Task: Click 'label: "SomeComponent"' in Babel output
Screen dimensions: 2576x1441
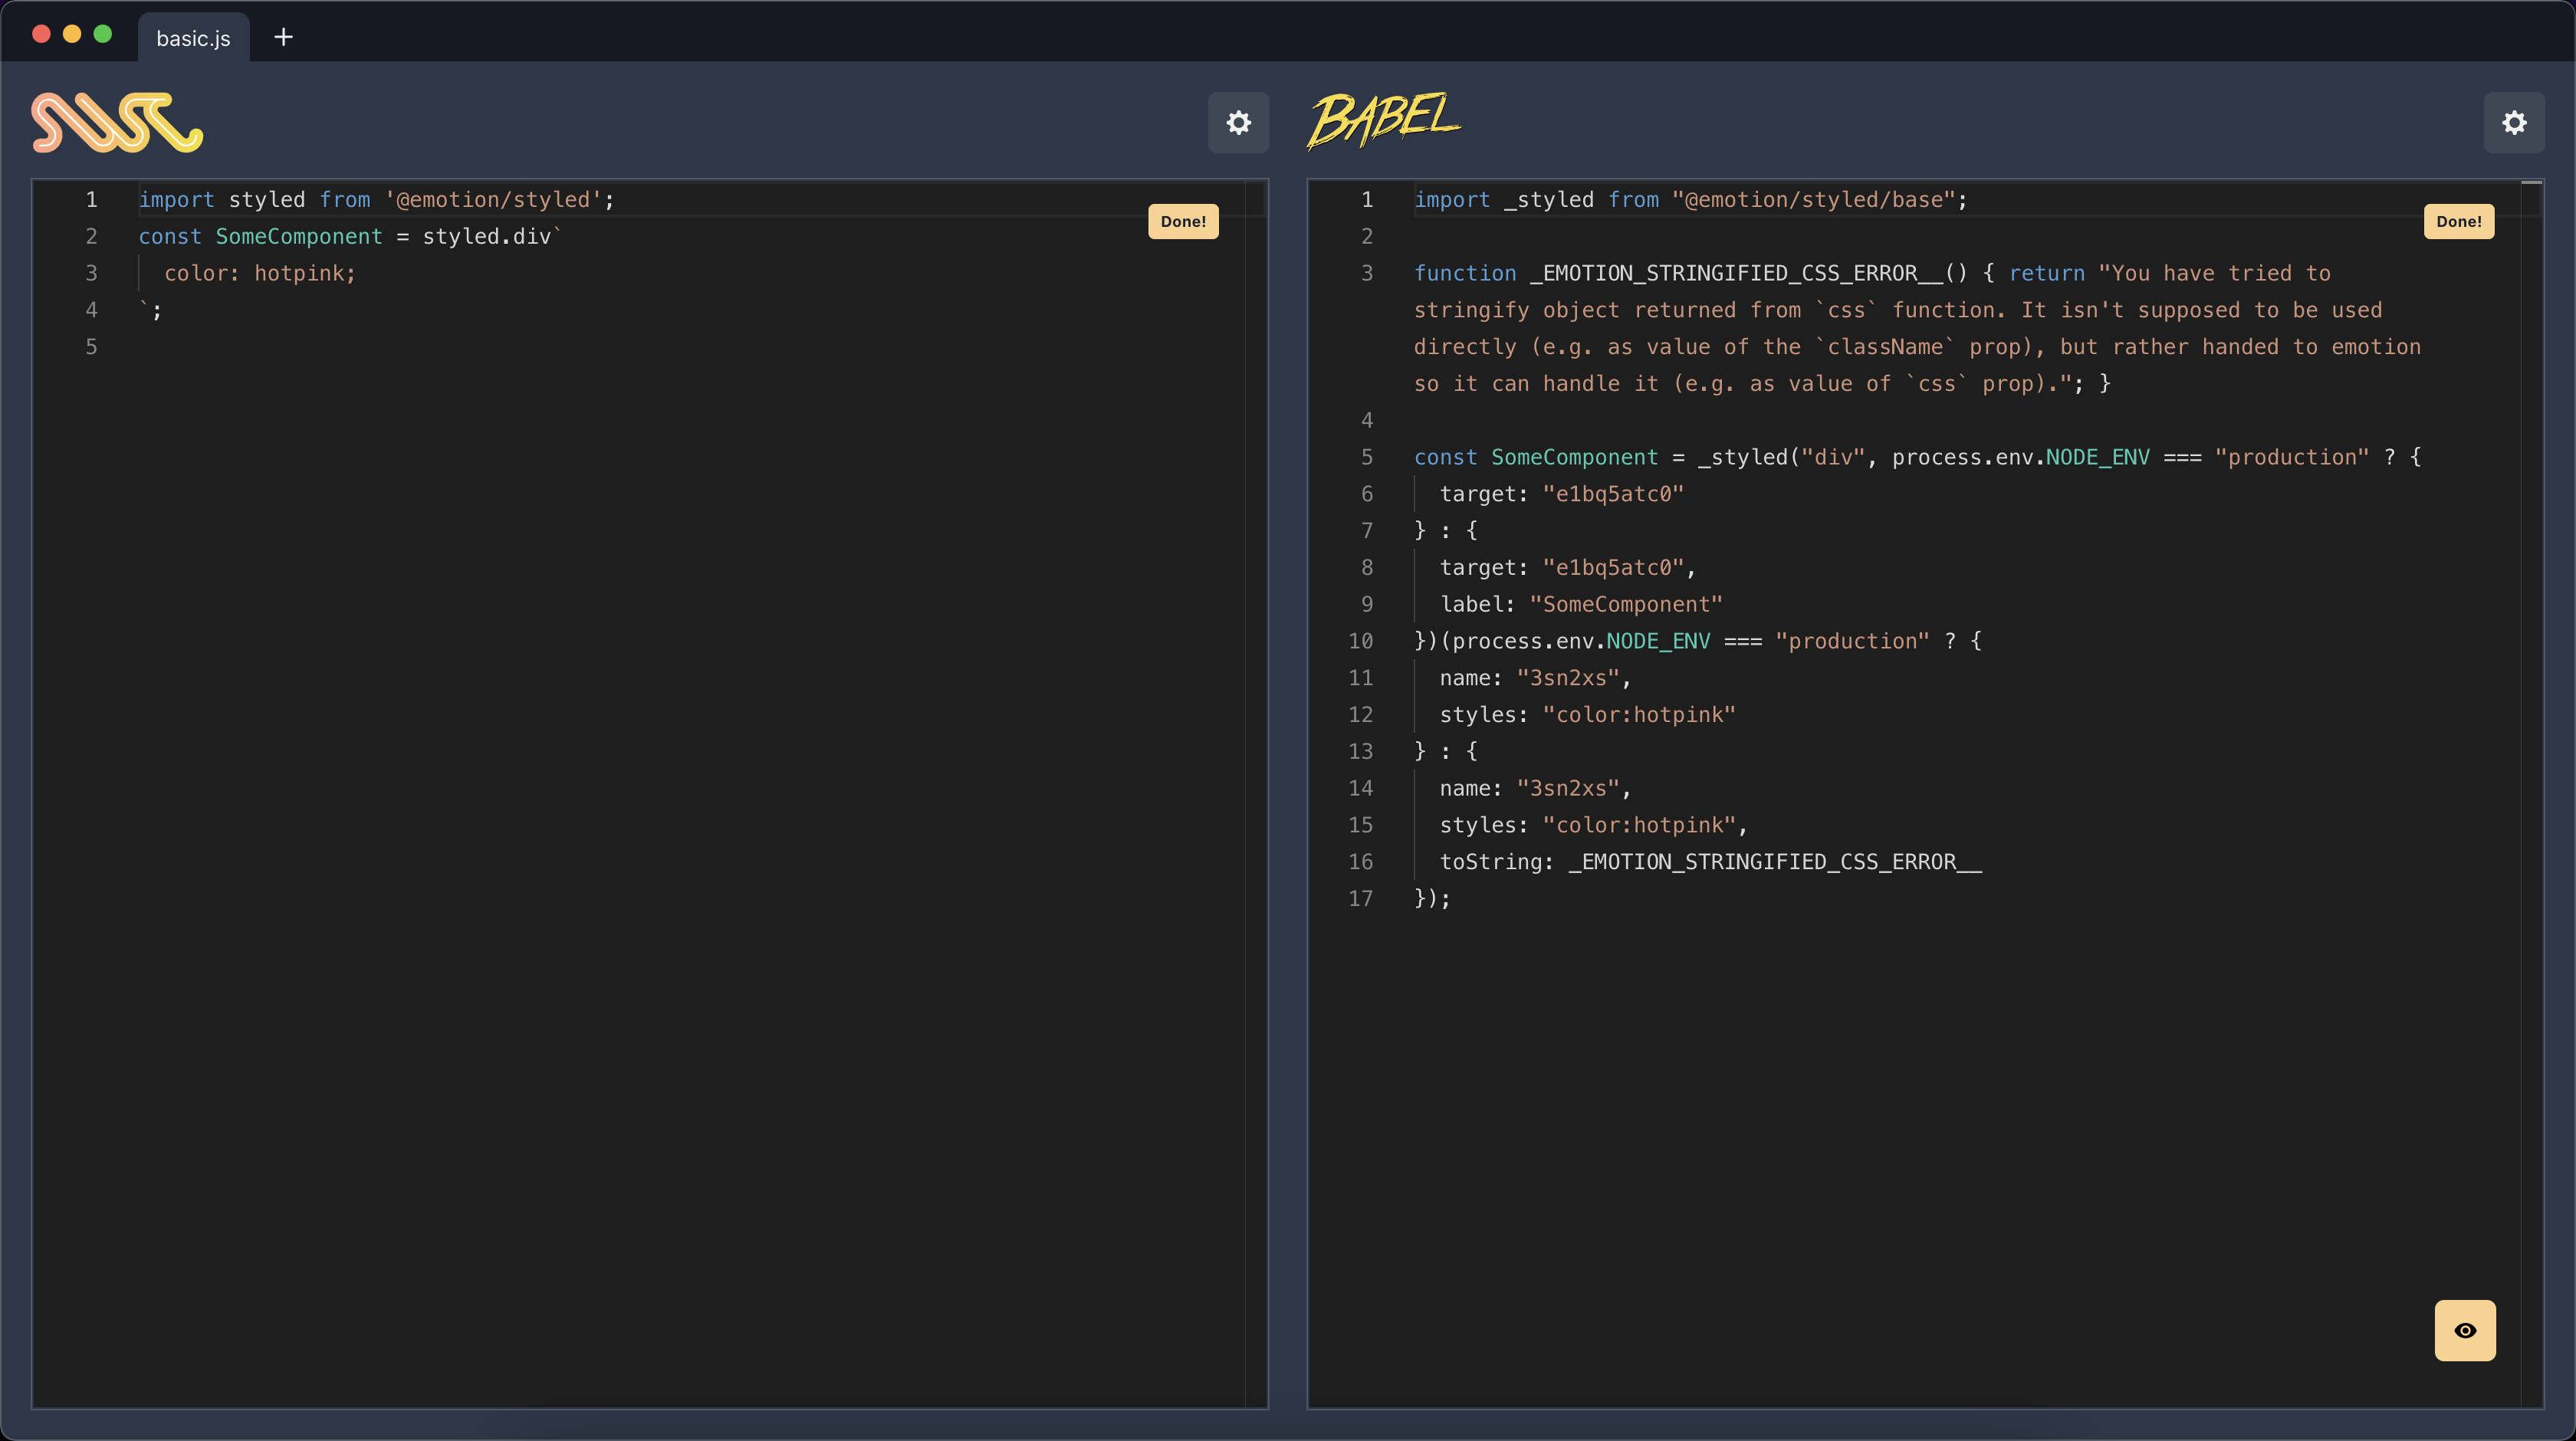Action: tap(1580, 604)
